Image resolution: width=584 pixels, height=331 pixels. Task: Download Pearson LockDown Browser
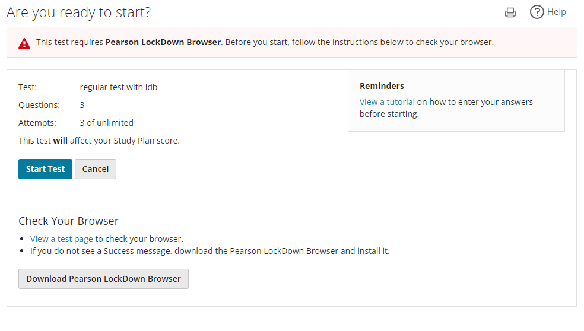103,279
